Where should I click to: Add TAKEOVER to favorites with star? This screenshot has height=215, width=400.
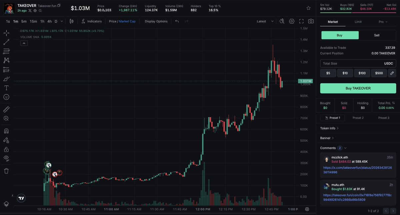point(308,8)
